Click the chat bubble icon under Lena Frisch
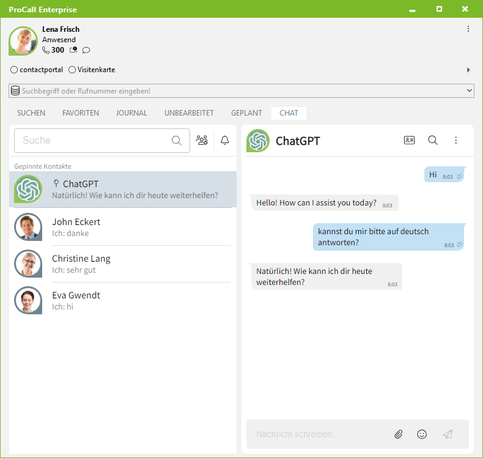The image size is (483, 458). [x=86, y=50]
